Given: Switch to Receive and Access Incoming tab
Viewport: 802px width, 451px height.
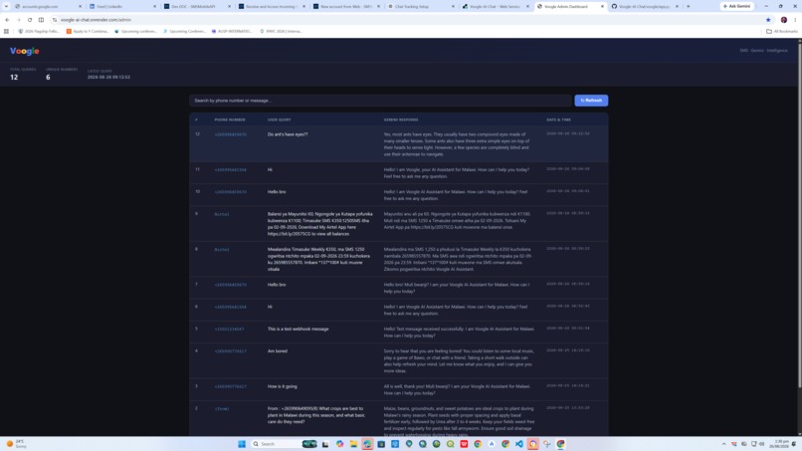Looking at the screenshot, I should (x=270, y=6).
